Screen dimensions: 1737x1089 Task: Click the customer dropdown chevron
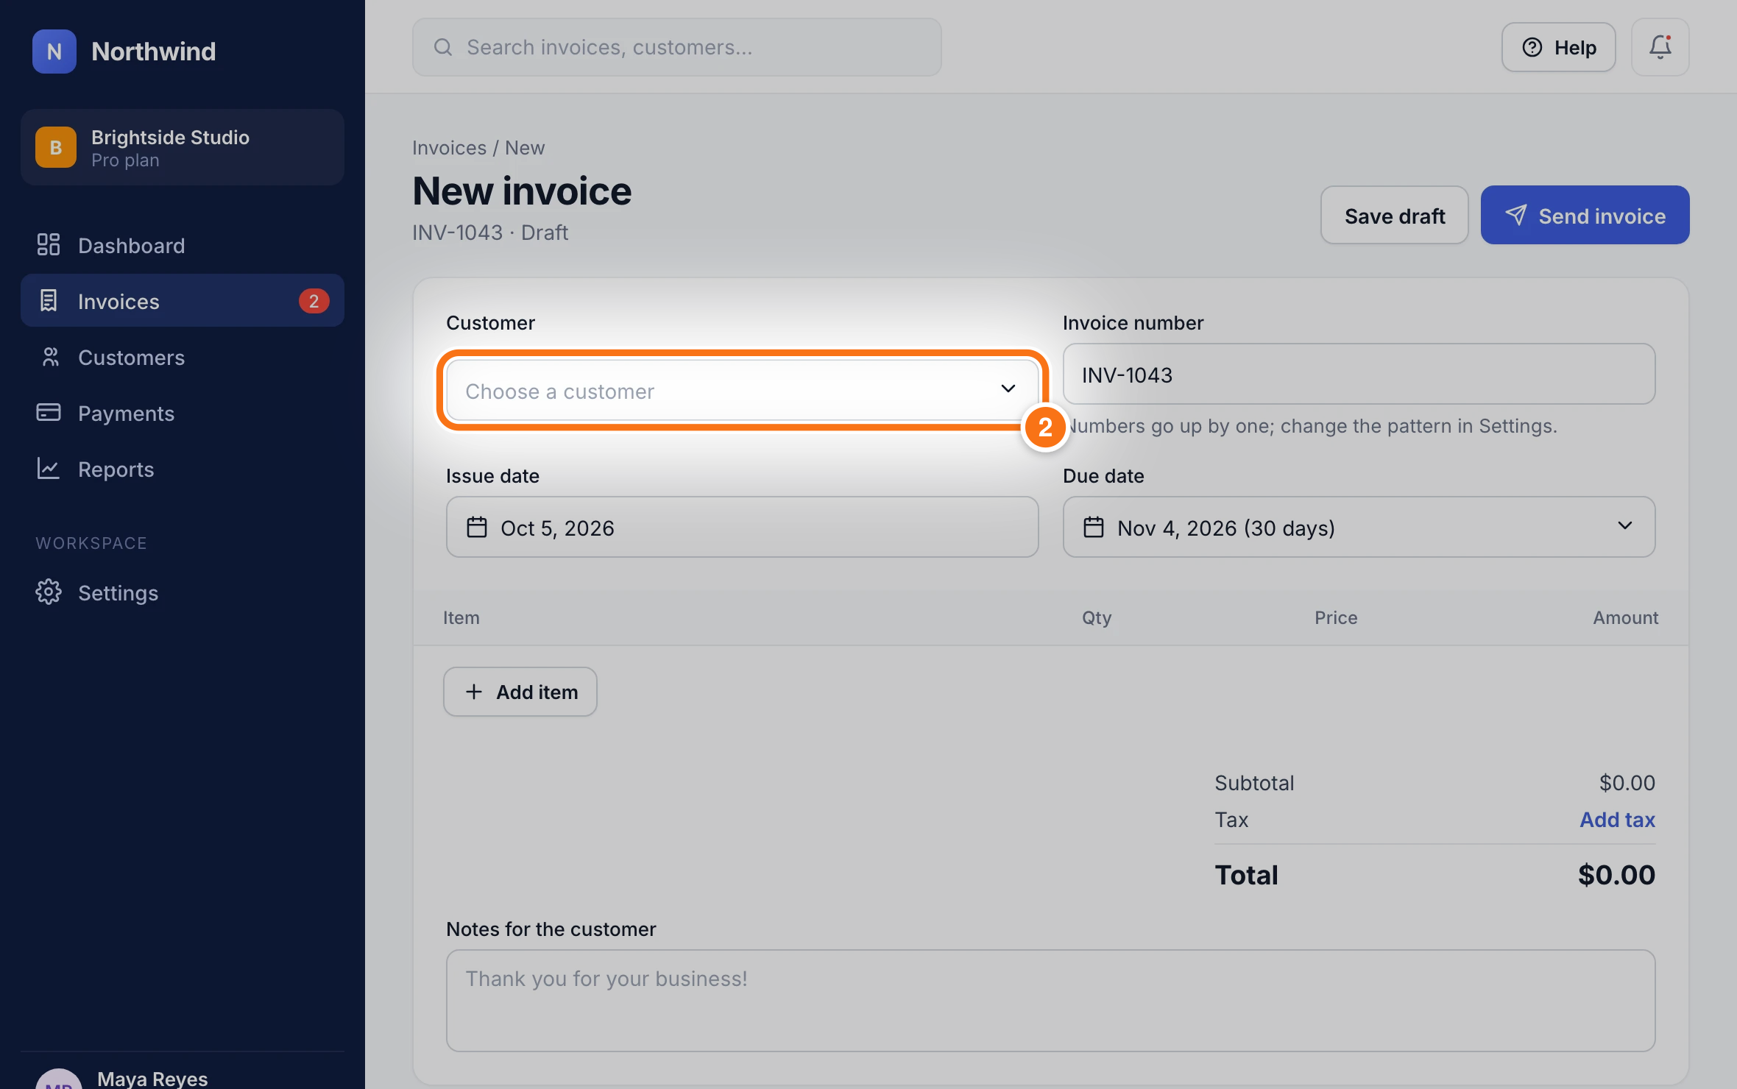coord(1008,389)
